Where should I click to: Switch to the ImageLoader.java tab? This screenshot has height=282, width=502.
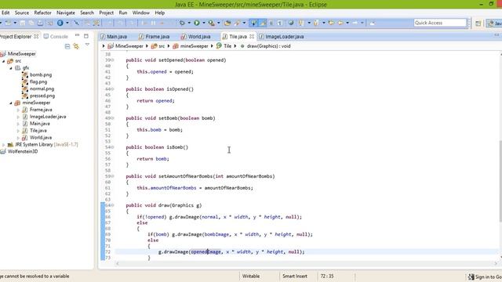point(282,37)
